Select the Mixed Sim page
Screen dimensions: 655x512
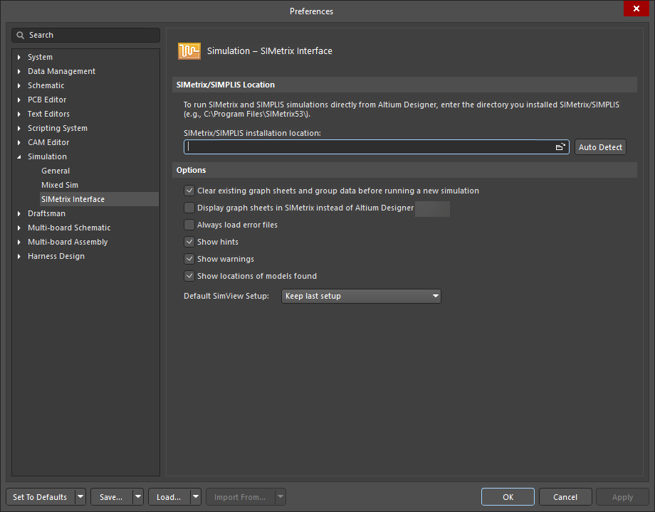coord(59,185)
